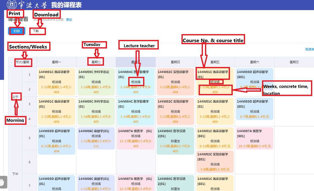The height and width of the screenshot is (191, 314).
Task: Open the 周课表 weekly timetable link
Action: (x=309, y=50)
